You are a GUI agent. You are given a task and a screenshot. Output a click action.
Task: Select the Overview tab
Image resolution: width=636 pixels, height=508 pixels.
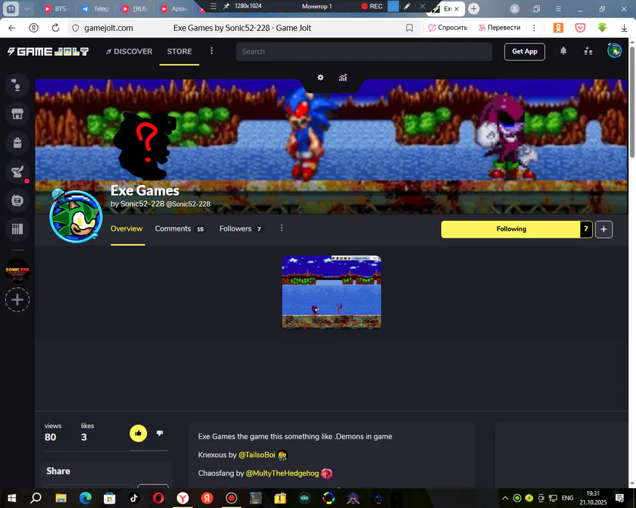tap(126, 229)
